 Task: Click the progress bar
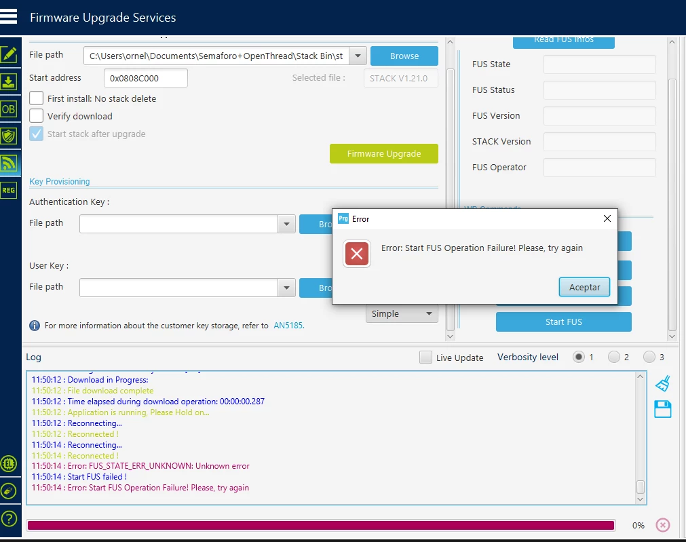tap(321, 525)
